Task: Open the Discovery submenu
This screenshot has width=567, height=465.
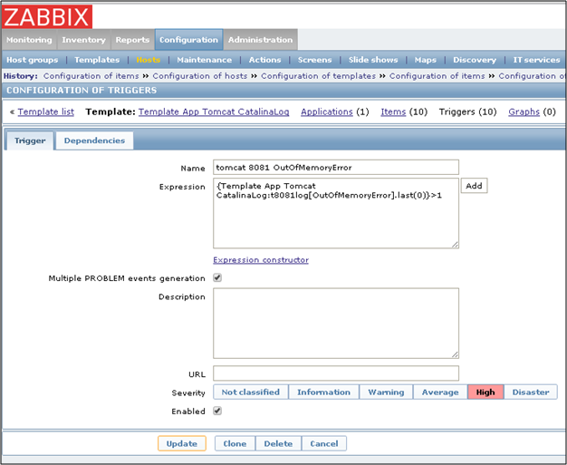Action: [x=475, y=60]
